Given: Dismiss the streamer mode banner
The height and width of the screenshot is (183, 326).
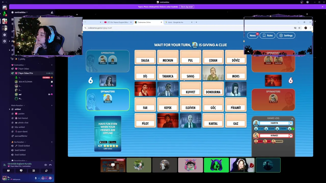Looking at the screenshot, I should [322, 7].
